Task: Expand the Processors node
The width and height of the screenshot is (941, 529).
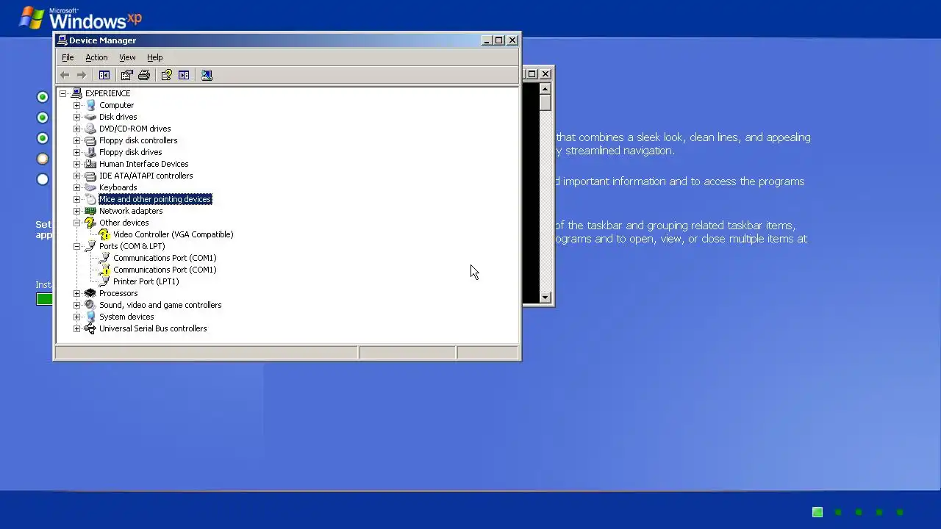Action: 76,293
